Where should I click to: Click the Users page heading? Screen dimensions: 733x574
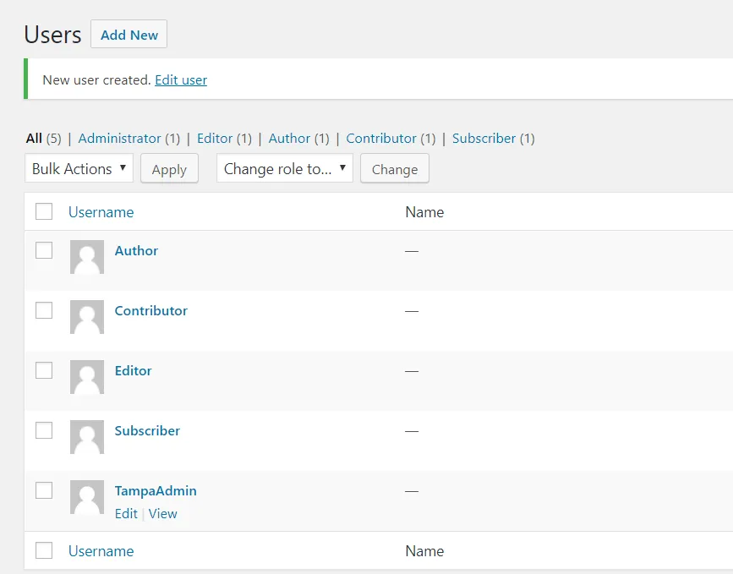coord(52,35)
